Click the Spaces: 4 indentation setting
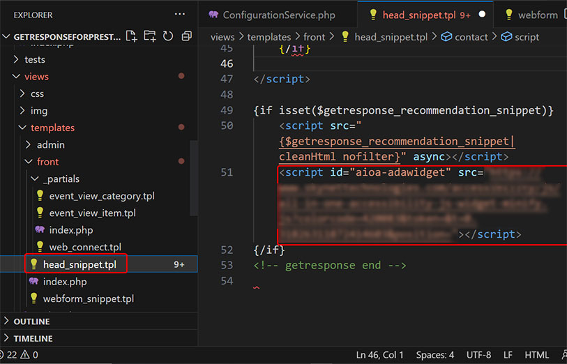Screen dimensions: 567x364 (x=435, y=355)
